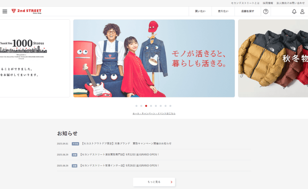Select the last carousel dot
The width and height of the screenshot is (308, 189).
click(170, 106)
